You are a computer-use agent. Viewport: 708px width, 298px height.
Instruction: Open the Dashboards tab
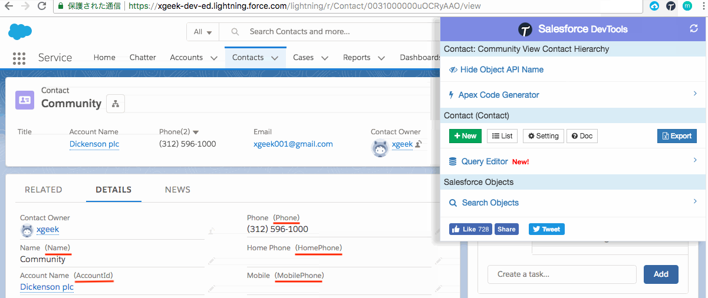[x=420, y=58]
